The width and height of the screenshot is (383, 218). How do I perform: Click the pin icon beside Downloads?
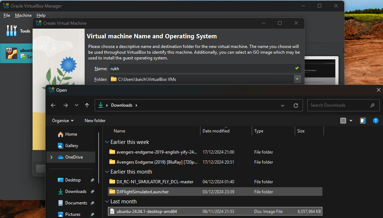point(92,192)
